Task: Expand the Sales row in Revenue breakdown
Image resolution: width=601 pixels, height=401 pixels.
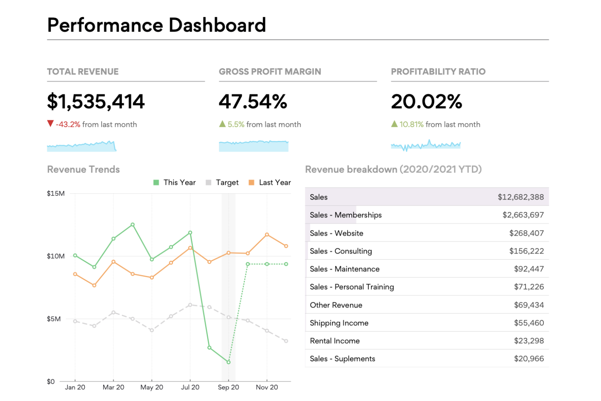Action: click(x=426, y=197)
